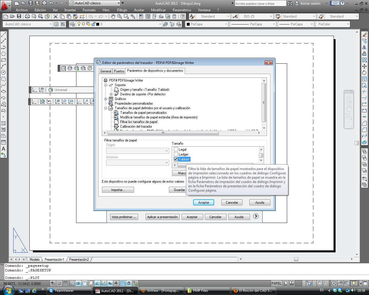The height and width of the screenshot is (295, 369).
Task: Select the Mirror modify tool
Action: click(x=364, y=47)
